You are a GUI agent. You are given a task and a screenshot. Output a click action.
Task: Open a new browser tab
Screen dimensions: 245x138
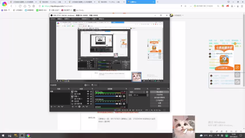157,2
